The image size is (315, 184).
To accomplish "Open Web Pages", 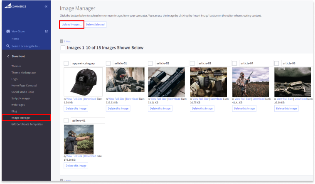I will (18, 105).
